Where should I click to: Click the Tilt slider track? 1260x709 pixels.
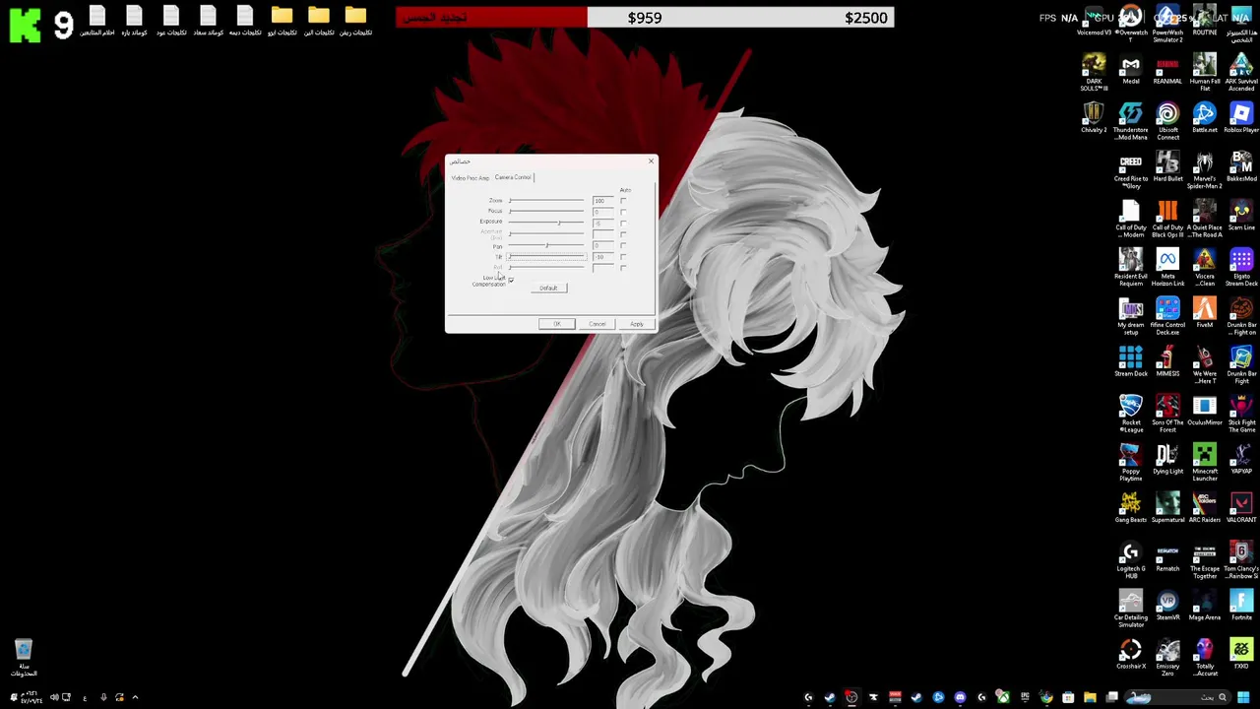[x=546, y=256]
